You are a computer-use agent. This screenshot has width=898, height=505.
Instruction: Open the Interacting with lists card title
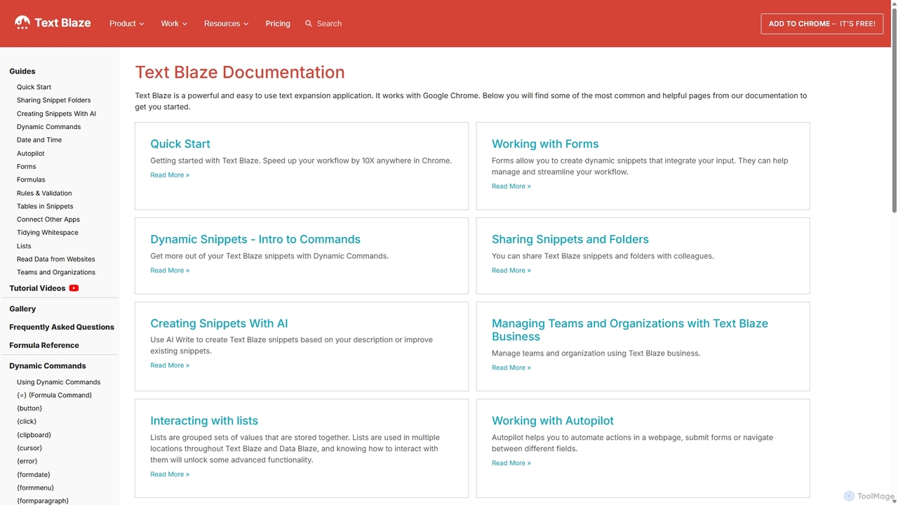point(204,421)
